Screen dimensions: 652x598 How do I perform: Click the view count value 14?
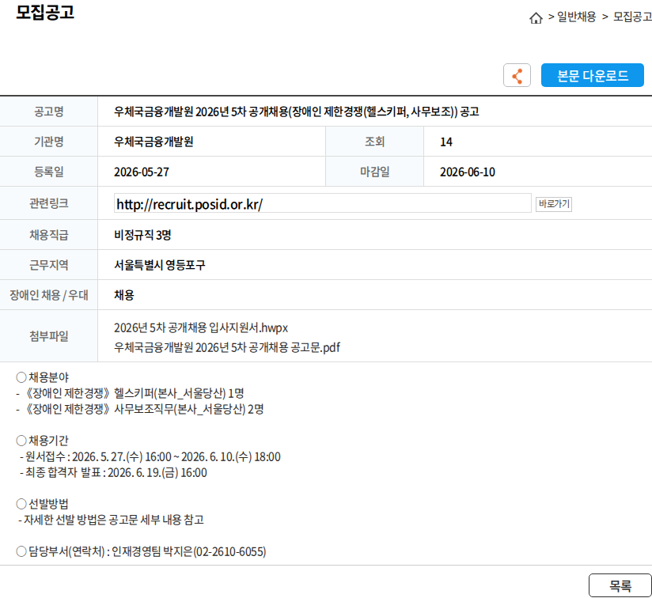(446, 142)
